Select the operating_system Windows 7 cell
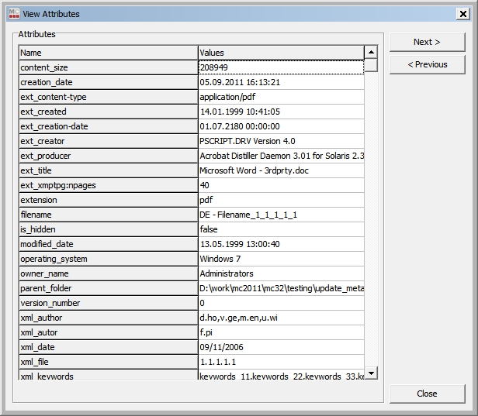The image size is (478, 416). (280, 259)
